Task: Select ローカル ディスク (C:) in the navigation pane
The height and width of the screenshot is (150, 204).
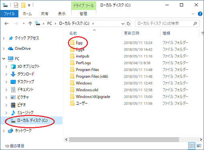Action: (x=32, y=120)
